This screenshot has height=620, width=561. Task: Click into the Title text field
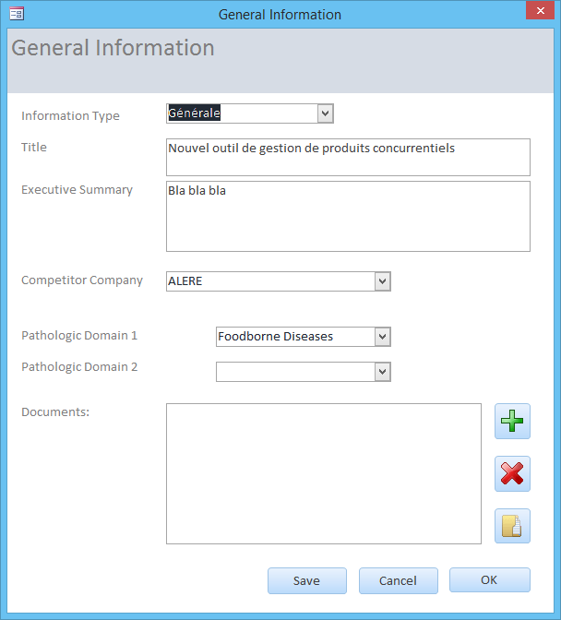[348, 157]
